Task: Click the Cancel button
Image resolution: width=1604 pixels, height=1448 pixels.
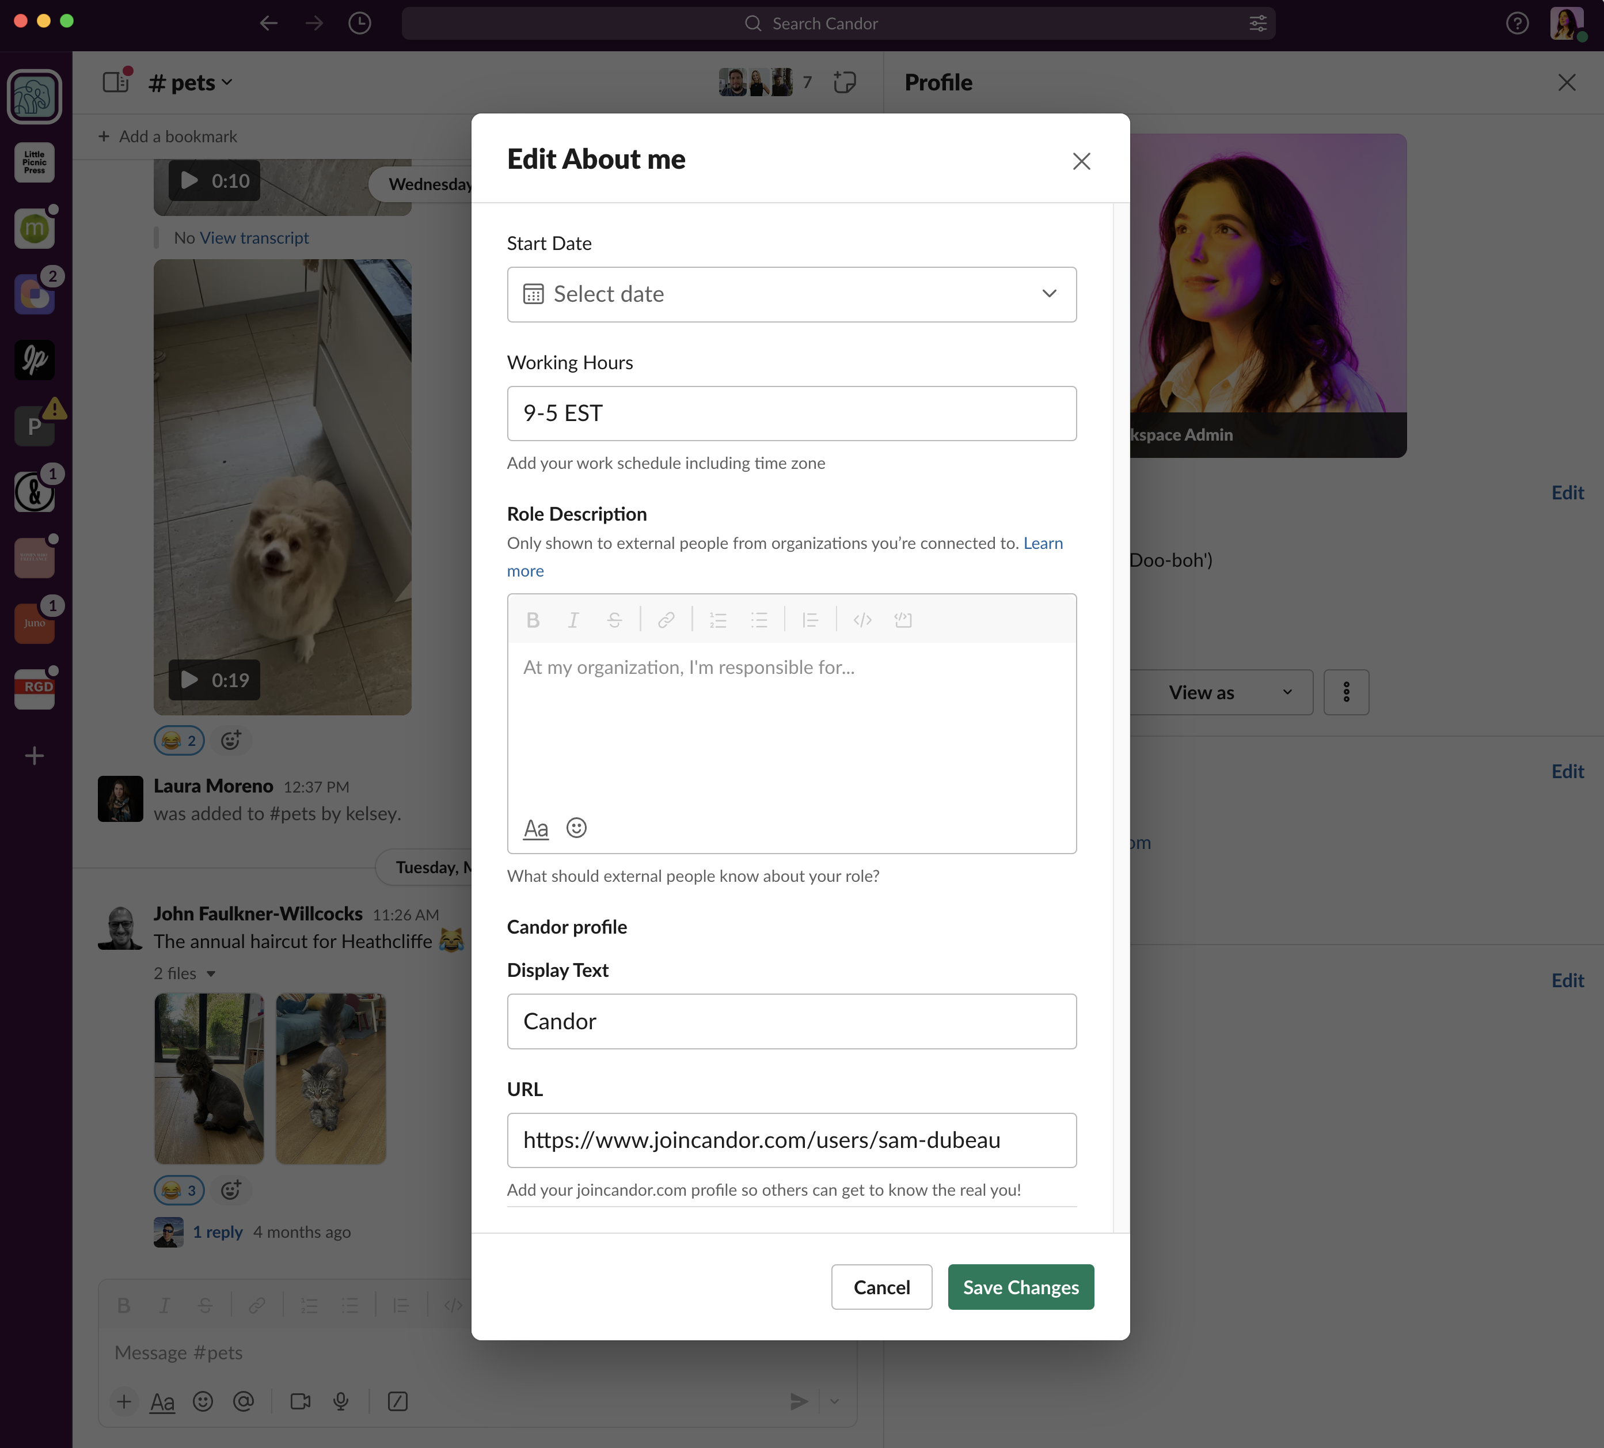Action: [x=881, y=1287]
